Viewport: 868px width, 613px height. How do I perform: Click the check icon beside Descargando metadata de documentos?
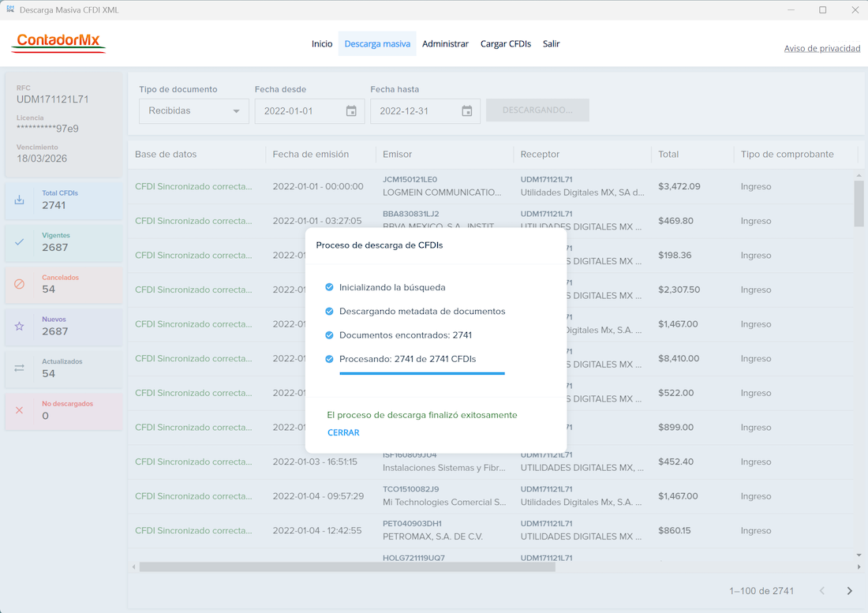pyautogui.click(x=329, y=311)
